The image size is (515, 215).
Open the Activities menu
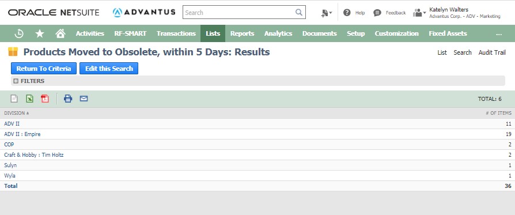pos(90,33)
